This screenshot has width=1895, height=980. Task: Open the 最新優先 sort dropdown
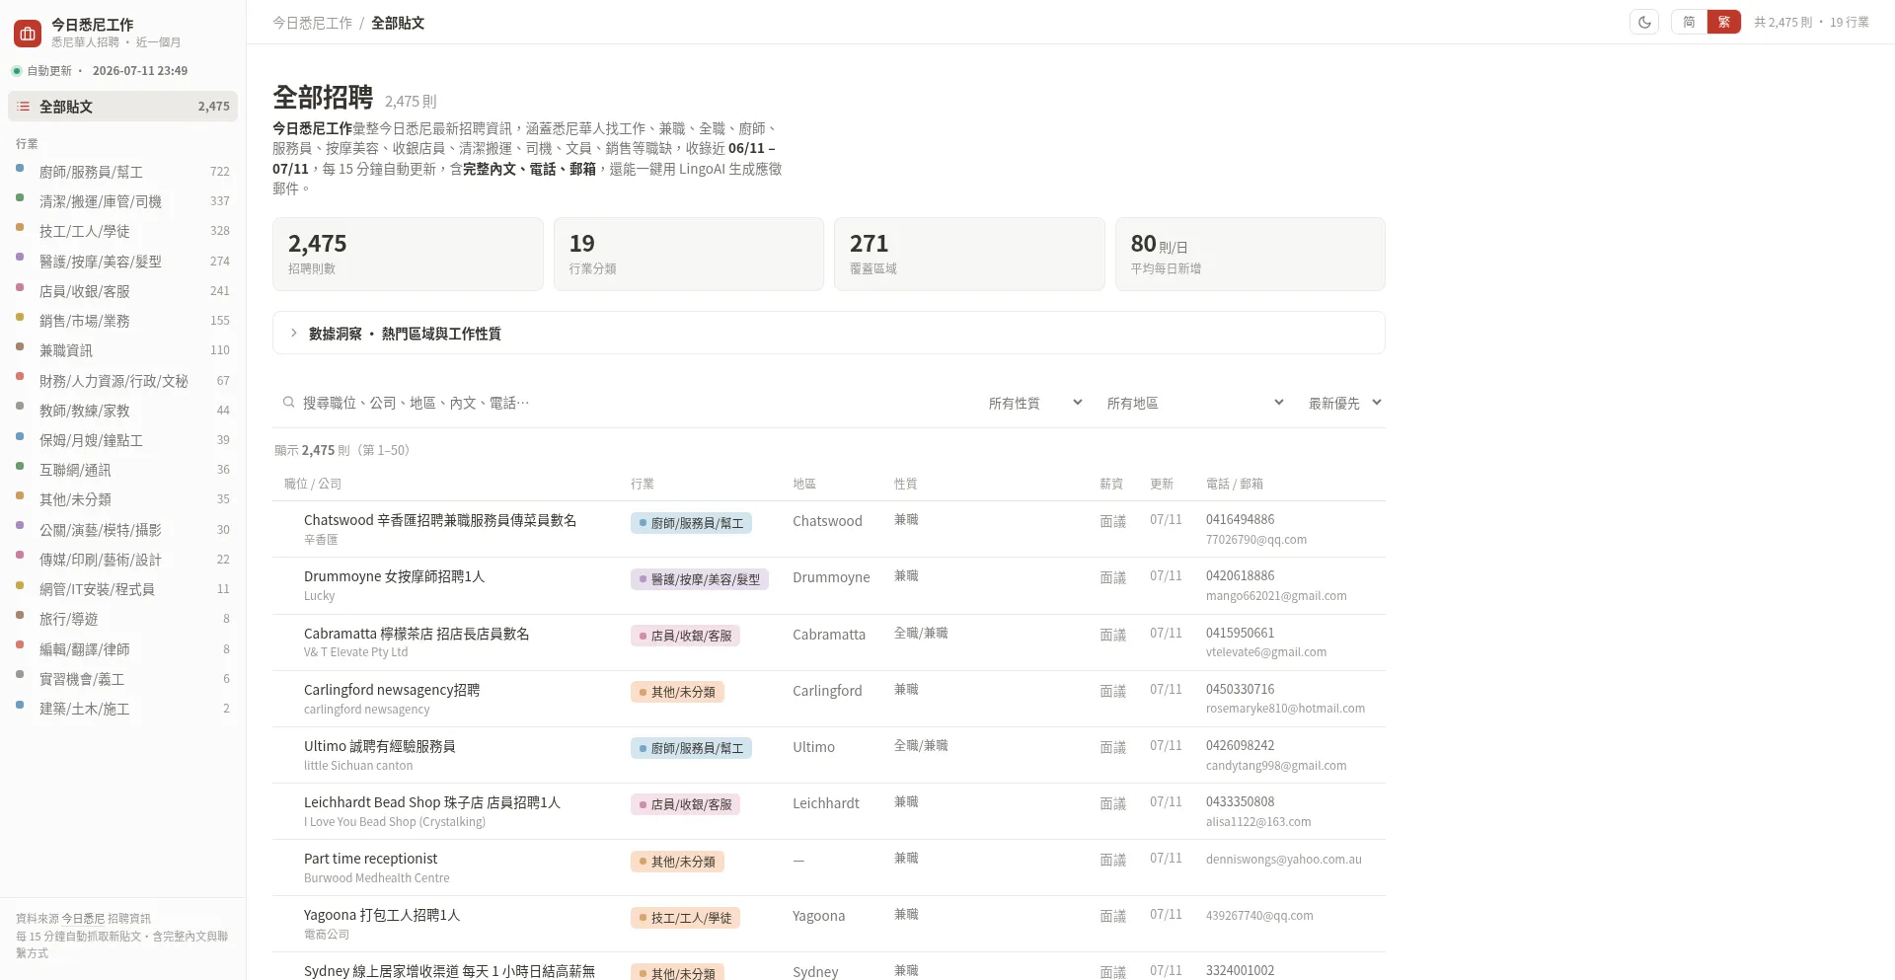[x=1344, y=403]
